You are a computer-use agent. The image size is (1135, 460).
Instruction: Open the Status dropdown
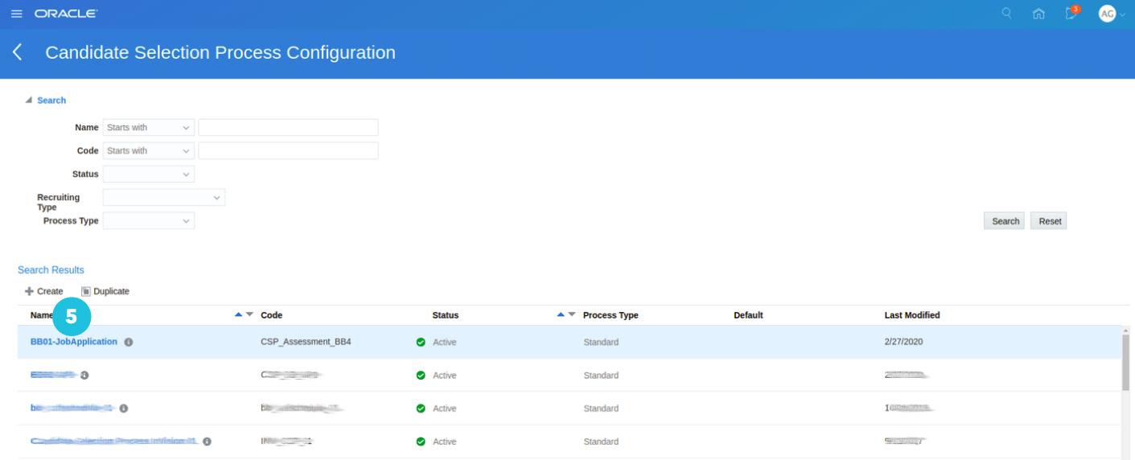point(149,175)
